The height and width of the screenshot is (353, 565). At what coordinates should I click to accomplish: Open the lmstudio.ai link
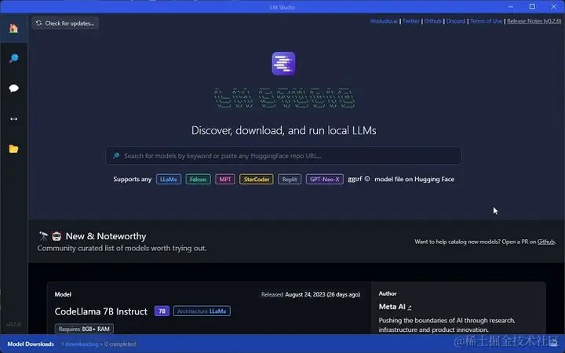click(384, 21)
